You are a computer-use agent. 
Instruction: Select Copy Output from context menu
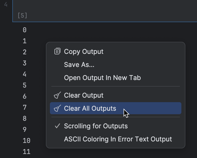pyautogui.click(x=116, y=52)
